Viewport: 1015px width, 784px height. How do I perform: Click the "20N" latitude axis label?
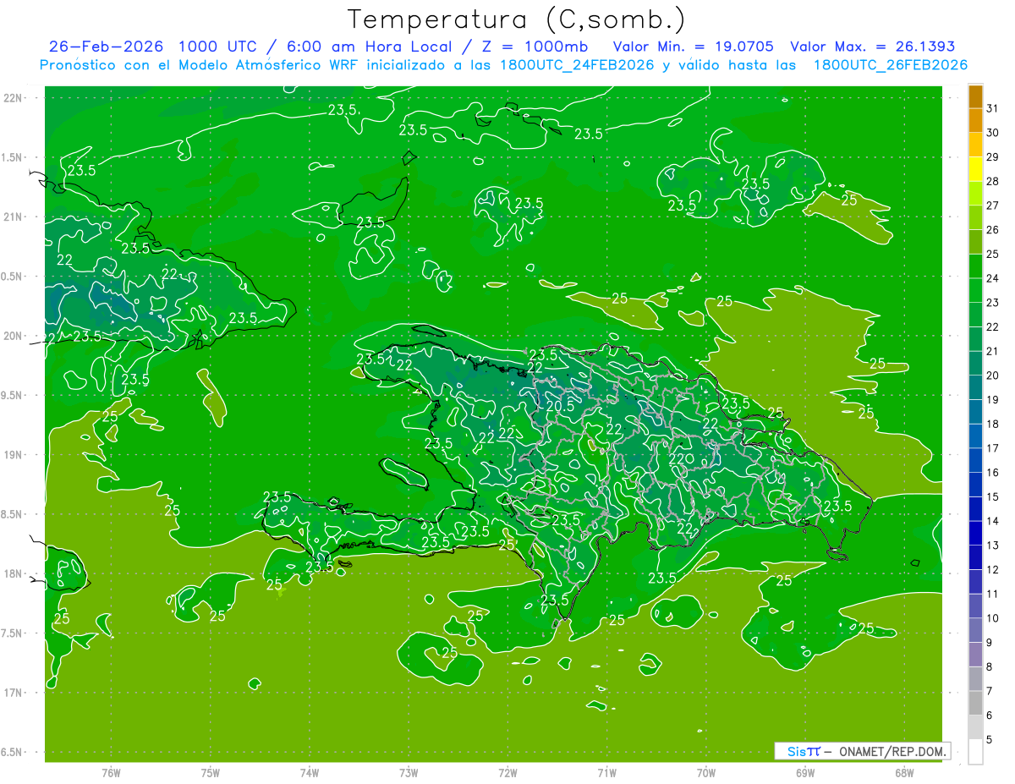pyautogui.click(x=13, y=336)
